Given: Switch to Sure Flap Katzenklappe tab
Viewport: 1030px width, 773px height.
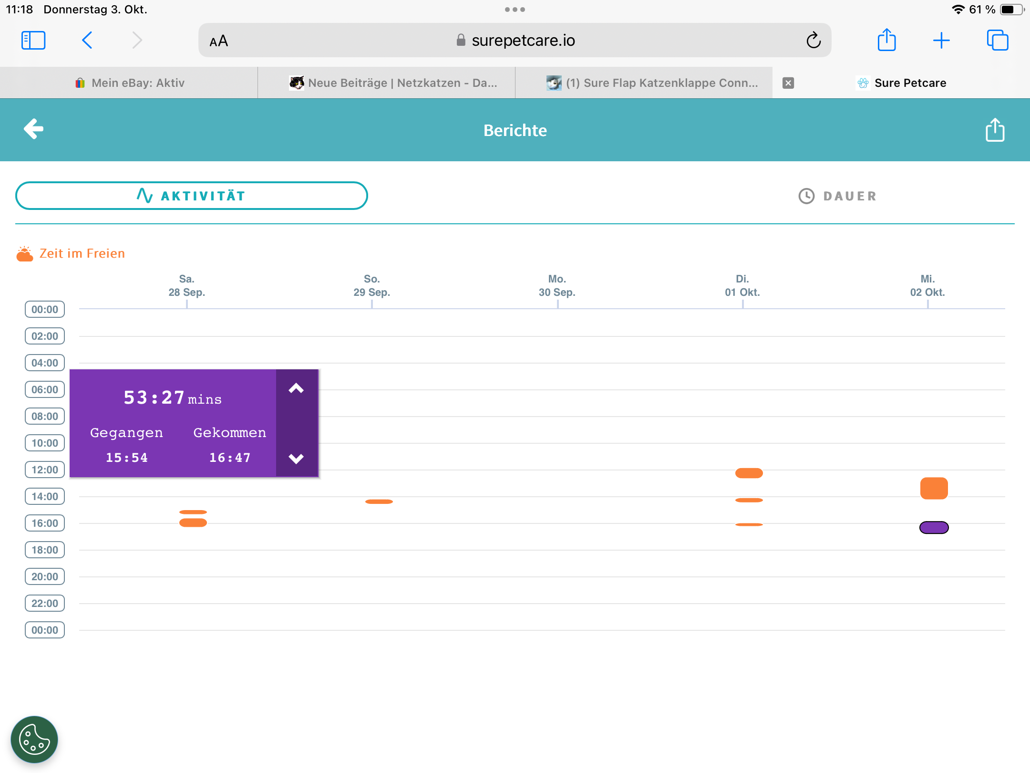Looking at the screenshot, I should click(644, 83).
